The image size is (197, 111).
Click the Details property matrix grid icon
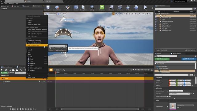191,75
